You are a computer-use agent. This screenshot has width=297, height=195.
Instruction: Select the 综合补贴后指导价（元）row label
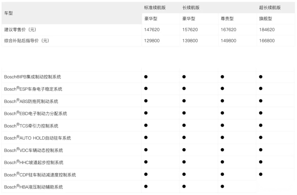point(26,40)
